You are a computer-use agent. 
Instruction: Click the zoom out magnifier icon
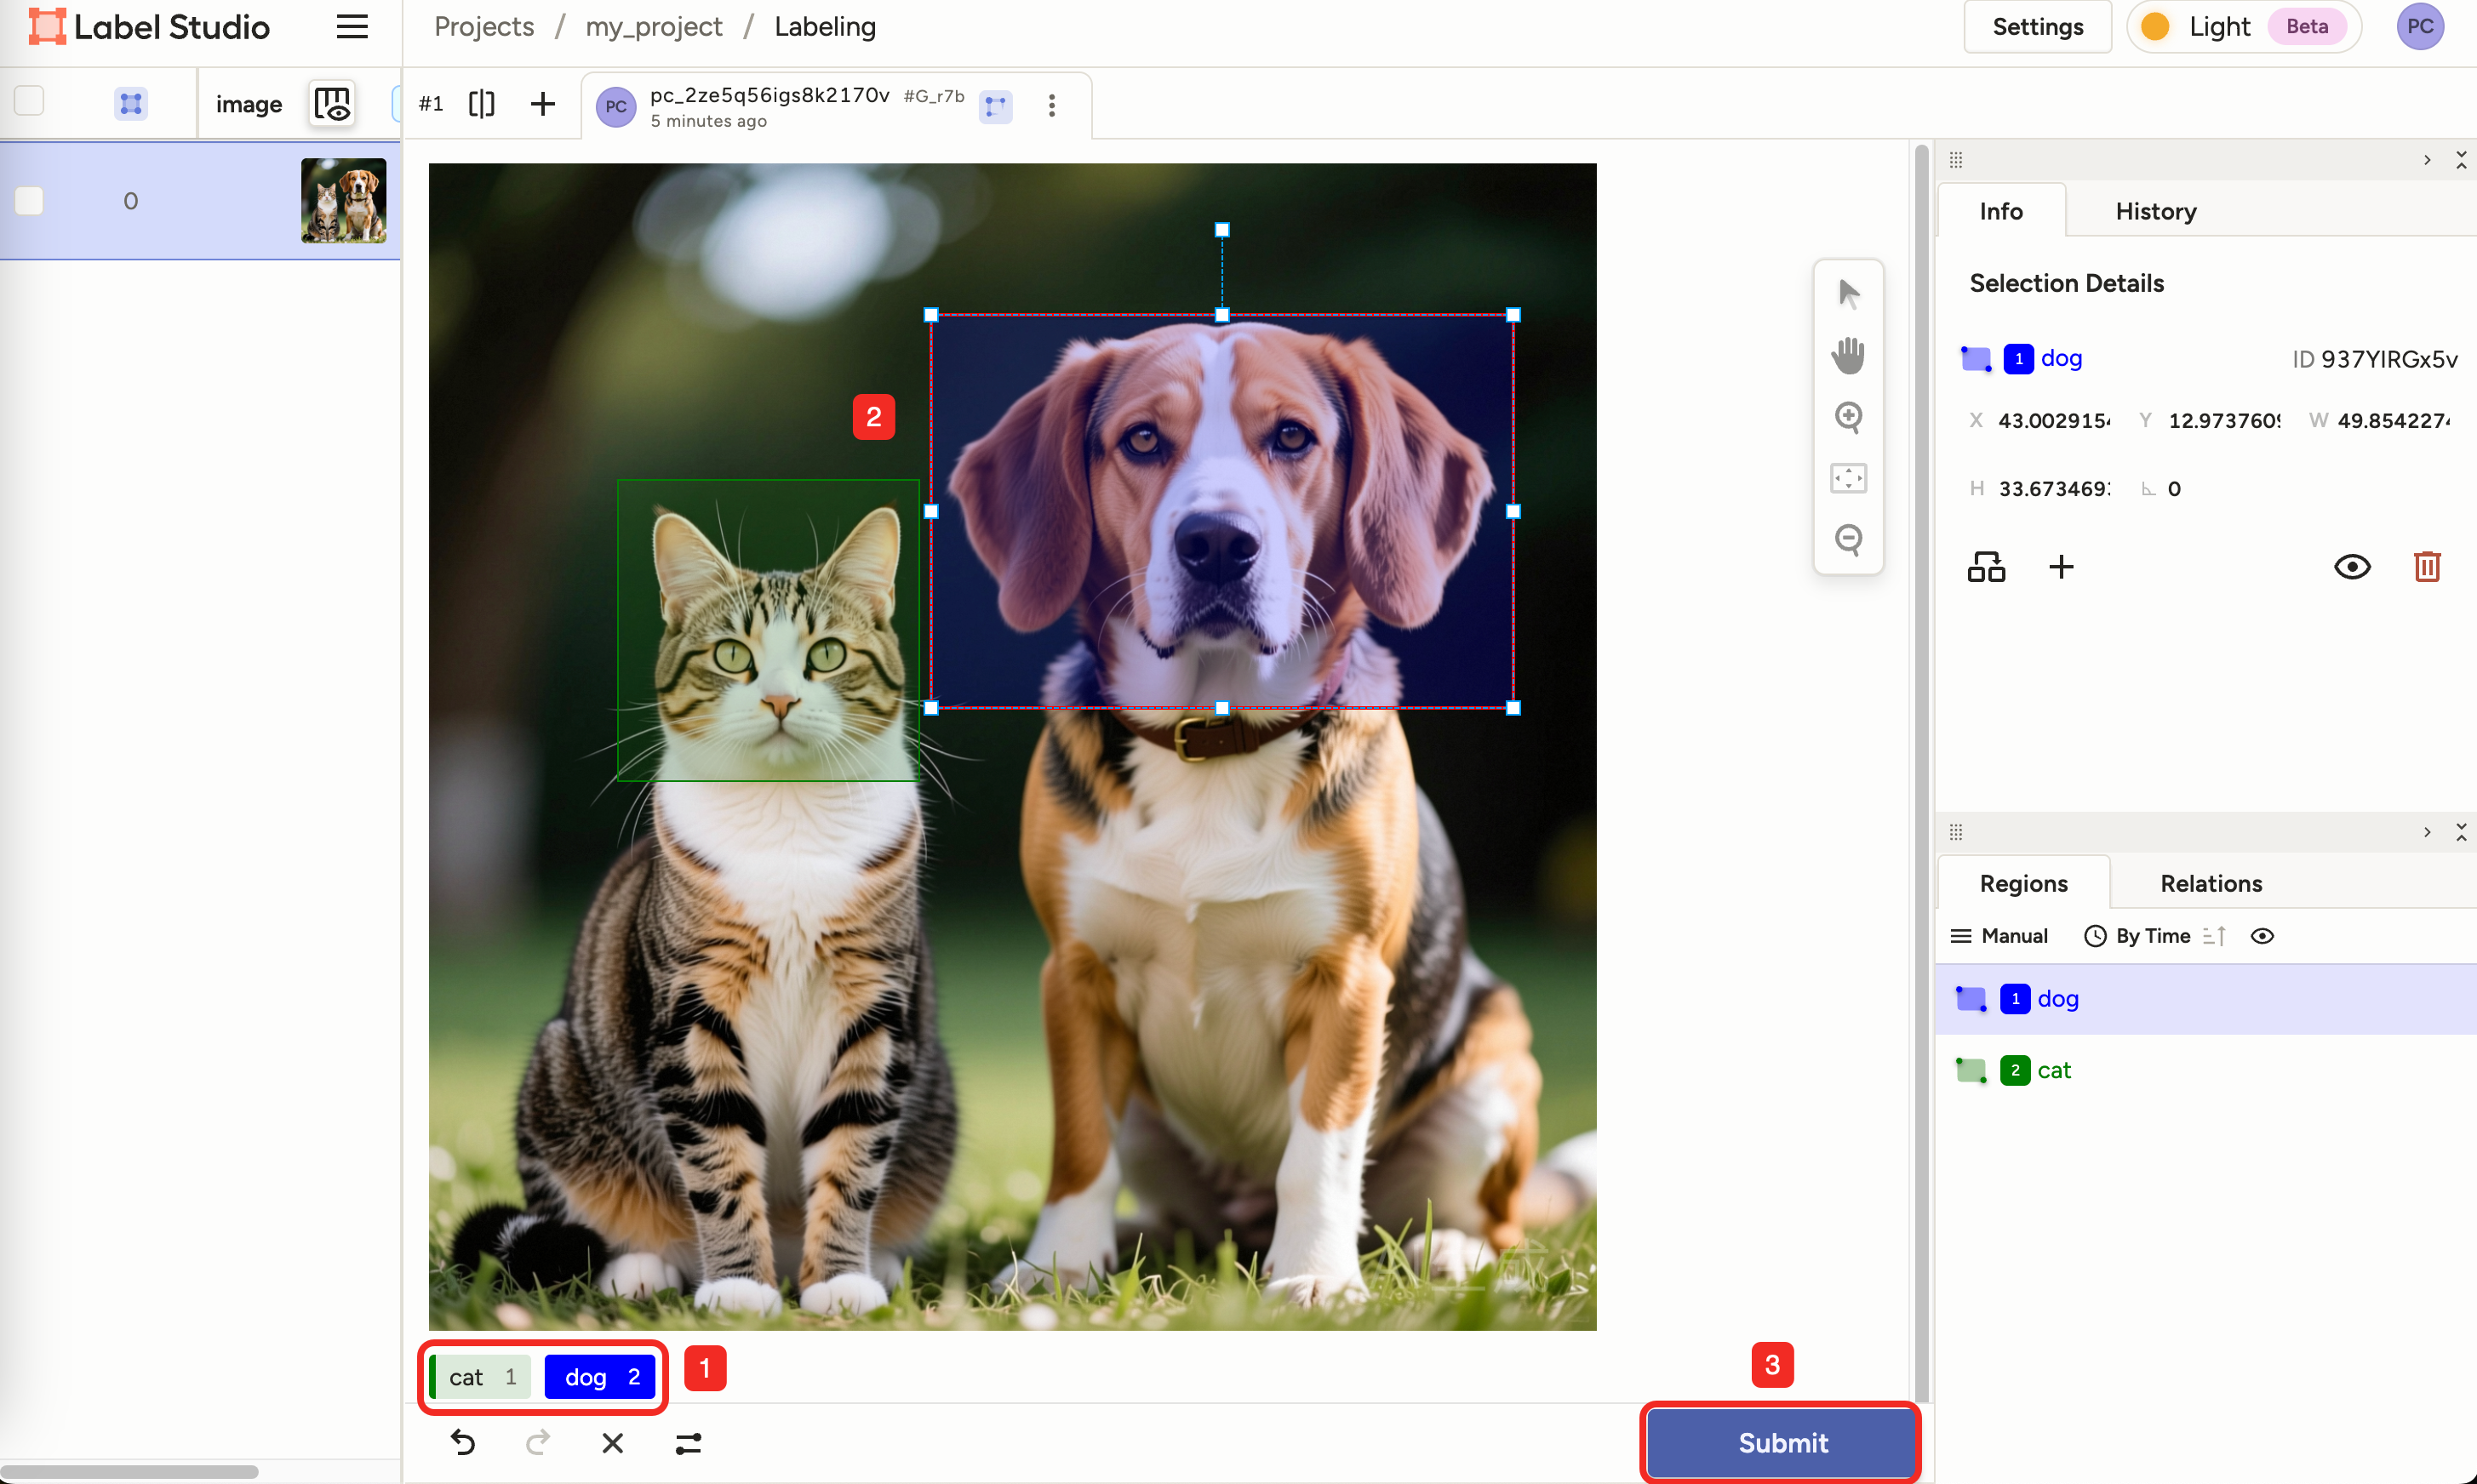(x=1847, y=539)
